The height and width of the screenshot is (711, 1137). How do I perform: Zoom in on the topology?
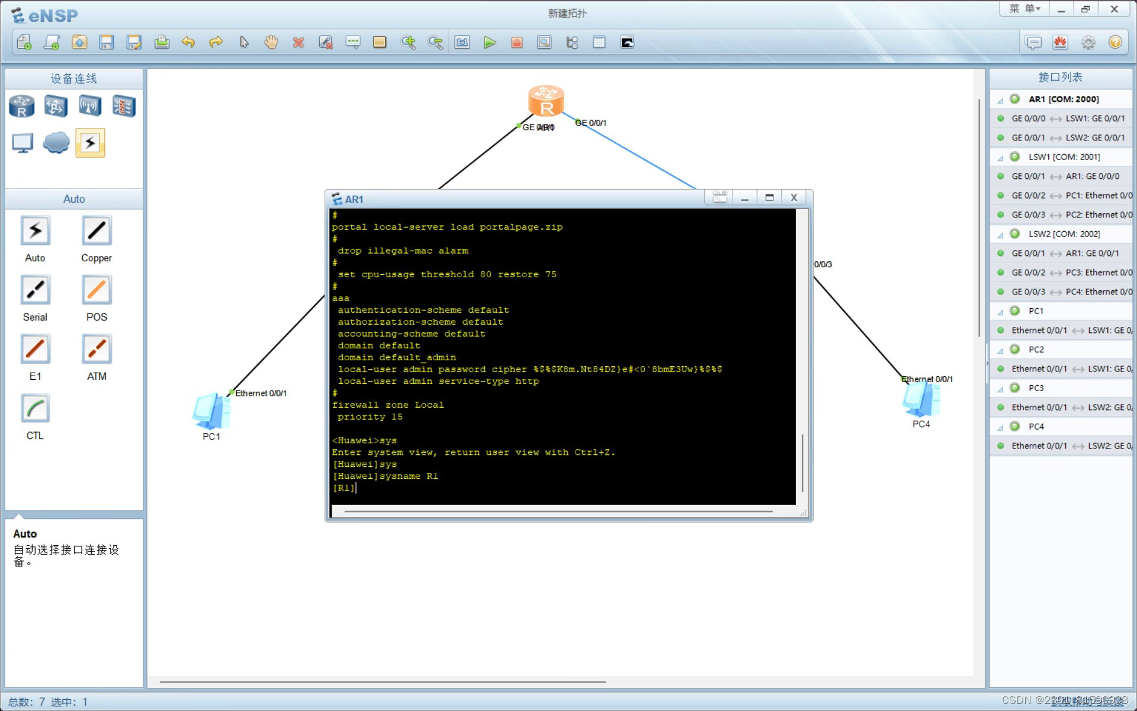(408, 42)
